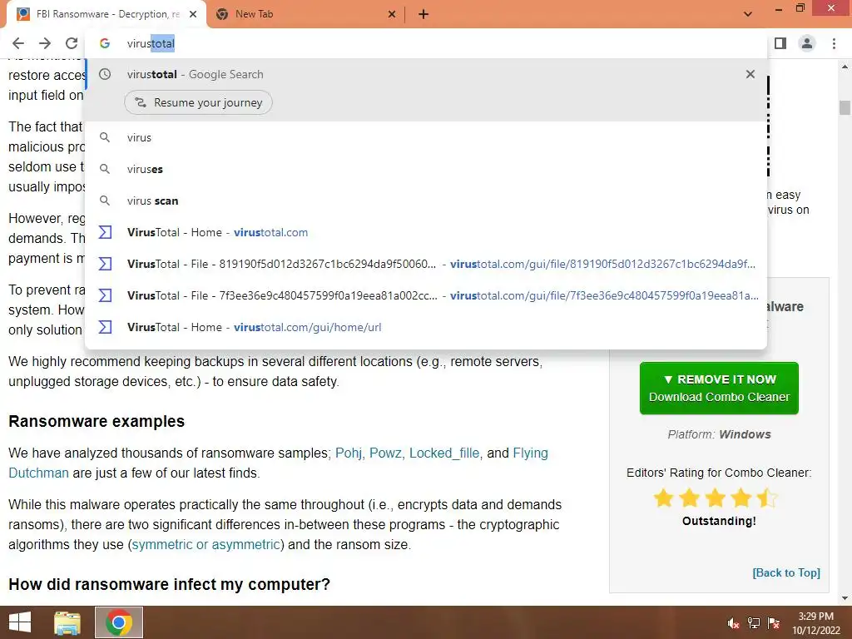Viewport: 852px width, 639px height.
Task: Open a new browser tab
Action: pos(424,14)
